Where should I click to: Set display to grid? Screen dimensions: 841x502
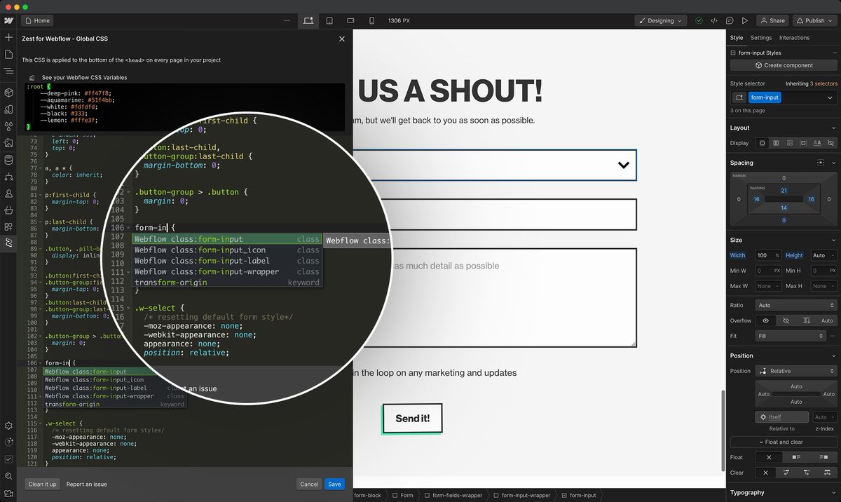[x=790, y=143]
